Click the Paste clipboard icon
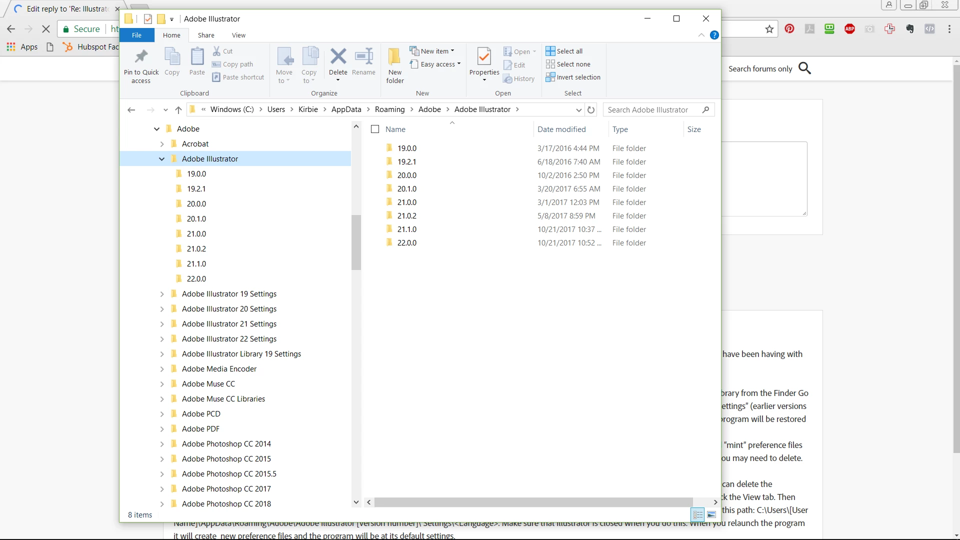The image size is (960, 540). pyautogui.click(x=197, y=57)
